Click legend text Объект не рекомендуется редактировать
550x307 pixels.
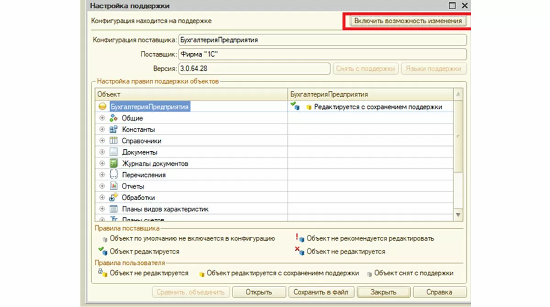(370, 238)
